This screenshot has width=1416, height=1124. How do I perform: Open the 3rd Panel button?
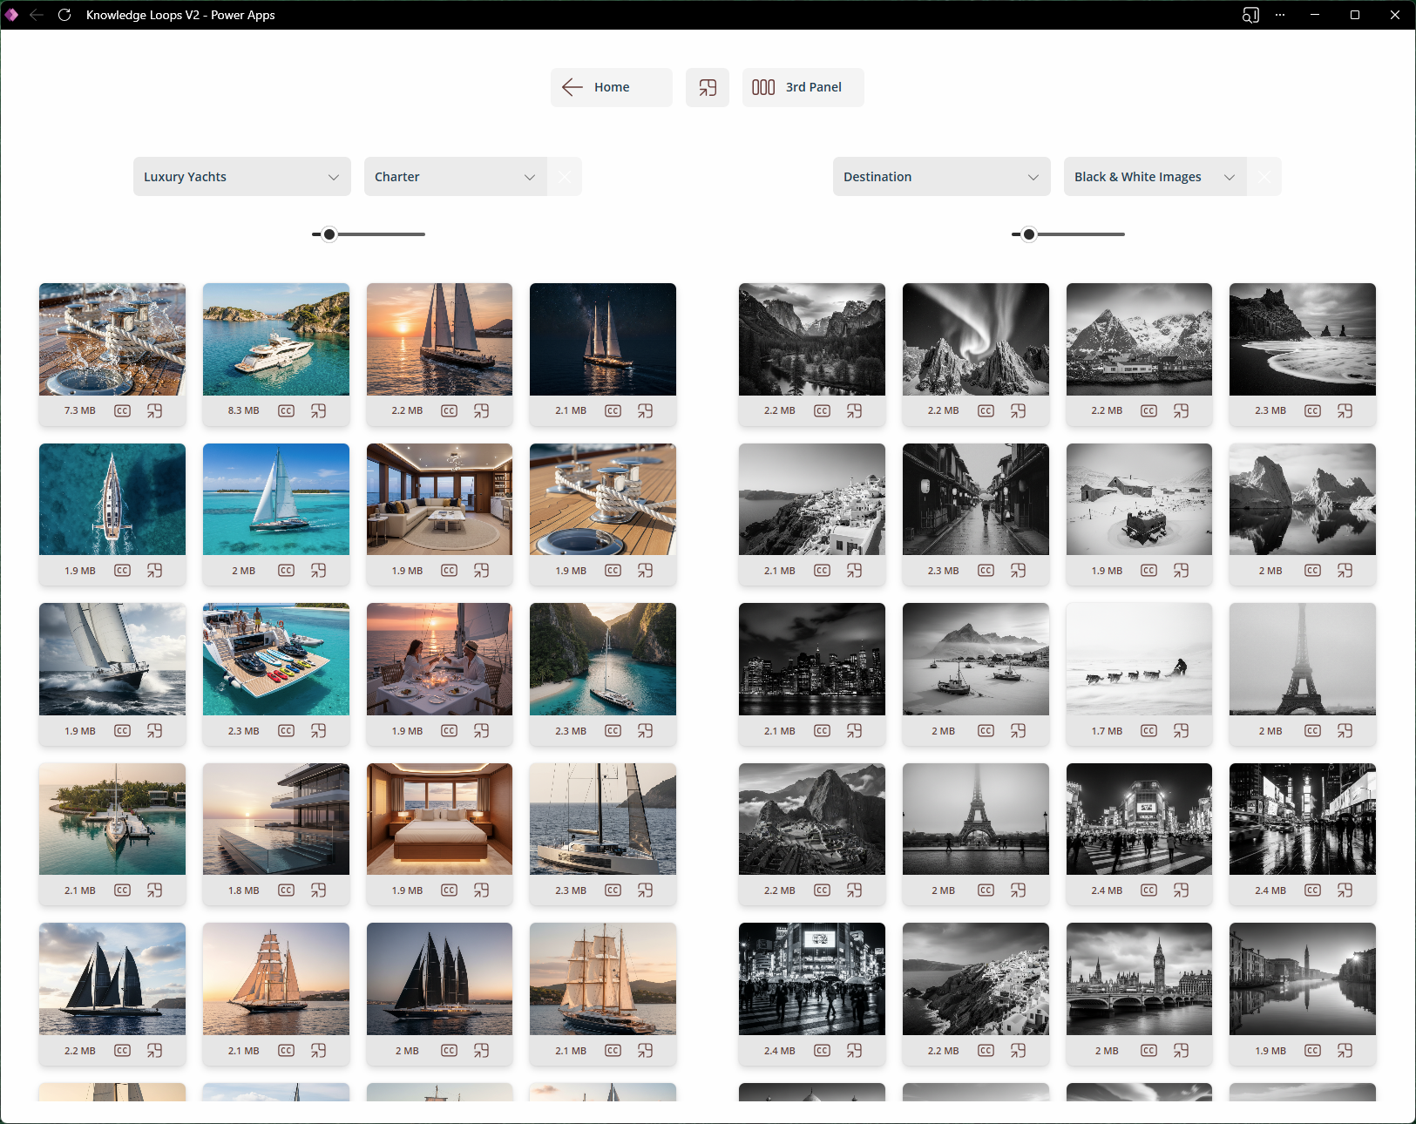click(803, 87)
